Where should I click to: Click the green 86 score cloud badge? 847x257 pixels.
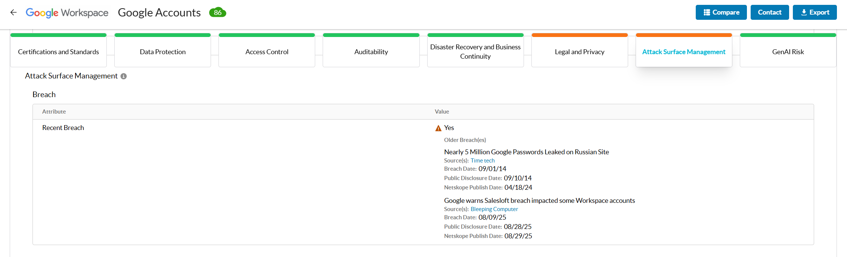218,12
